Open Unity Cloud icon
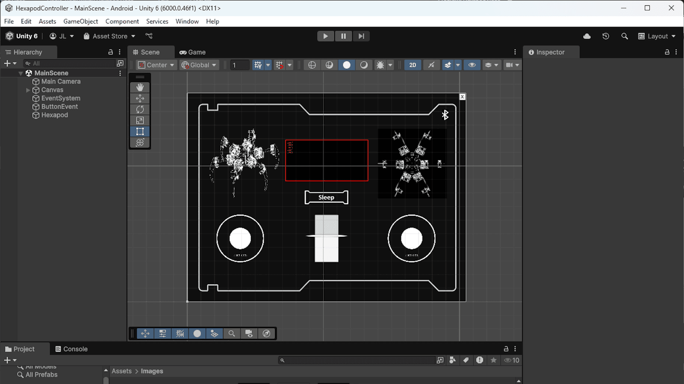This screenshot has width=684, height=384. coord(587,36)
